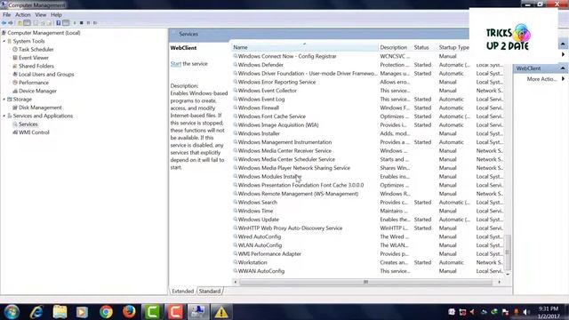Expand More Actions submenu arrow
The height and width of the screenshot is (320, 569).
[563, 79]
